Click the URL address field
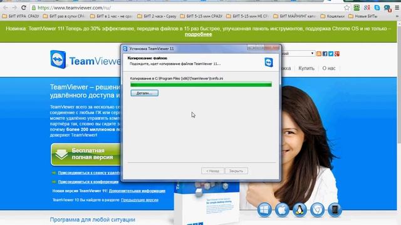401x225 pixels. (189, 7)
